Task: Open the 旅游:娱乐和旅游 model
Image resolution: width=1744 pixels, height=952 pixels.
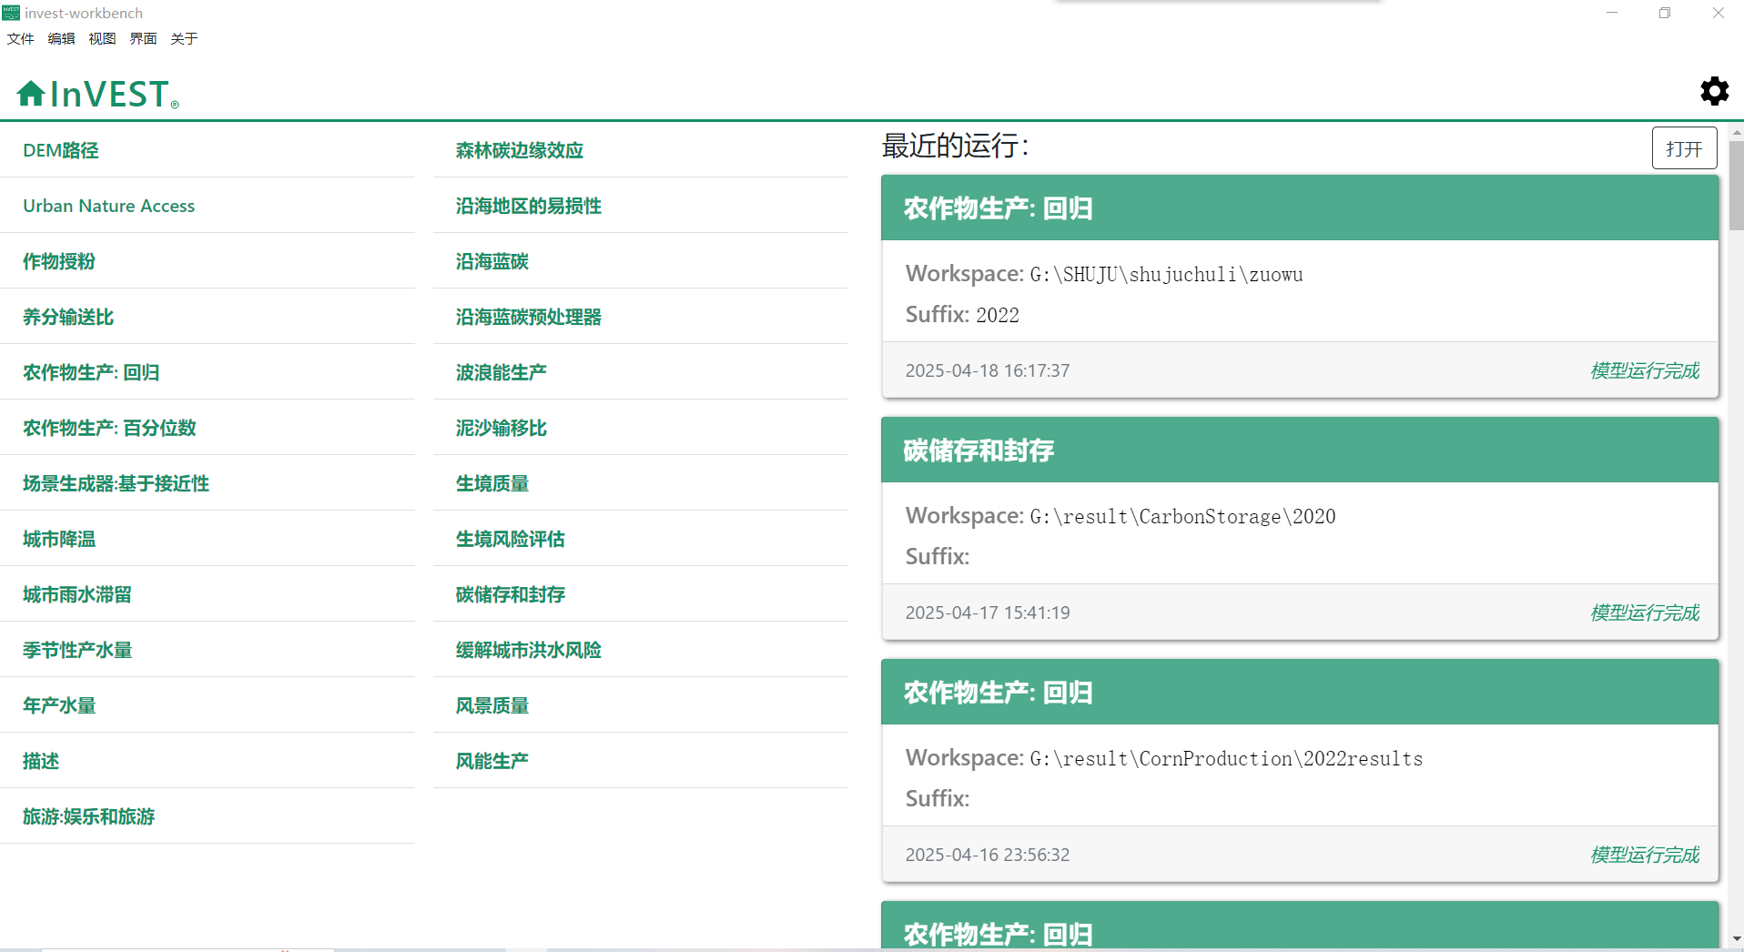Action: 208,816
